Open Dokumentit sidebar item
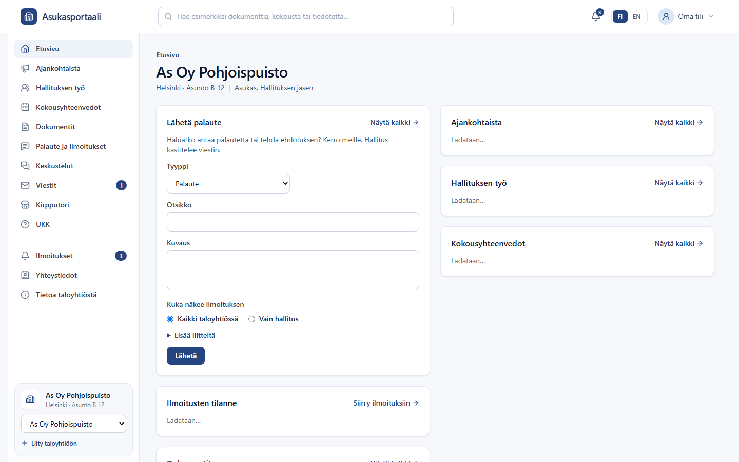 (73, 127)
